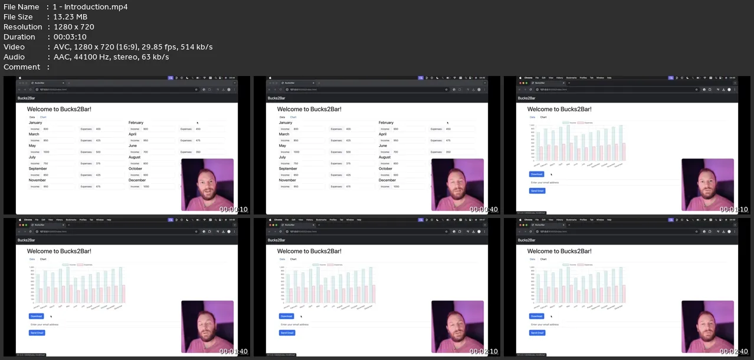
Task: Click the bookmark star in the 00:00:40 thumbnail
Action: (446, 90)
